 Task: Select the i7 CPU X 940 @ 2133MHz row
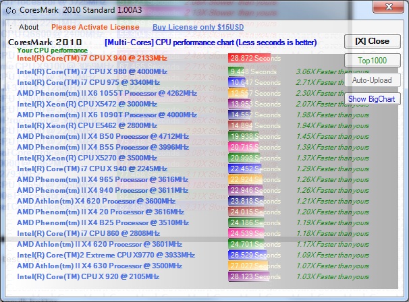tap(92, 58)
